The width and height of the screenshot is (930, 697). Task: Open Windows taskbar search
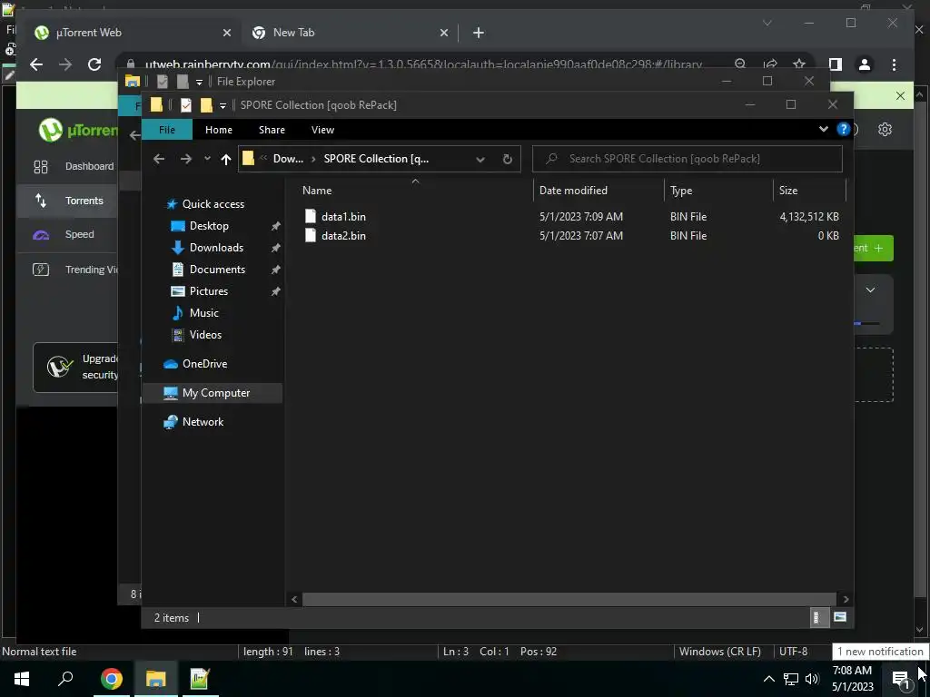(x=65, y=679)
